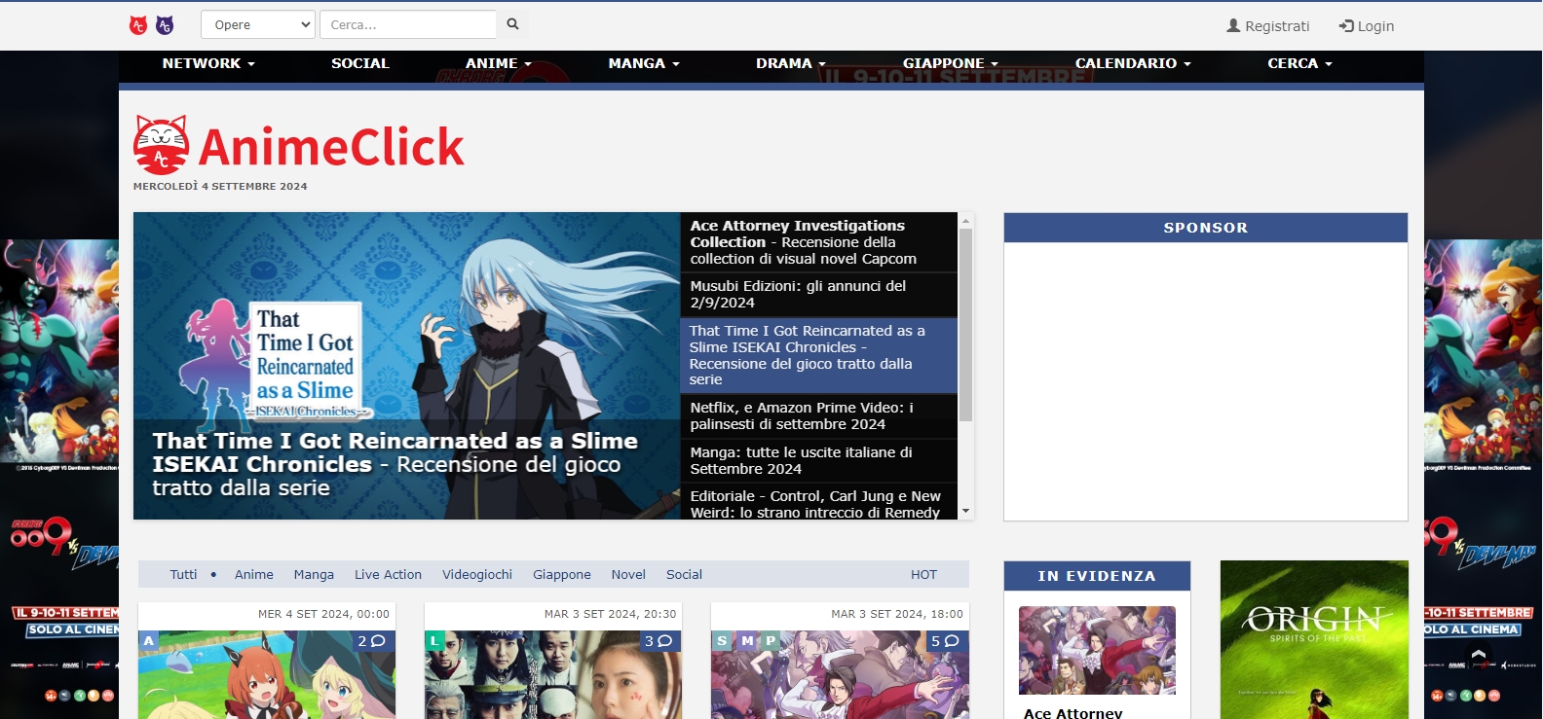Image resolution: width=1543 pixels, height=719 pixels.
Task: Open the MAR 3 SET 18:00 Ace Attorney card image
Action: tap(840, 674)
